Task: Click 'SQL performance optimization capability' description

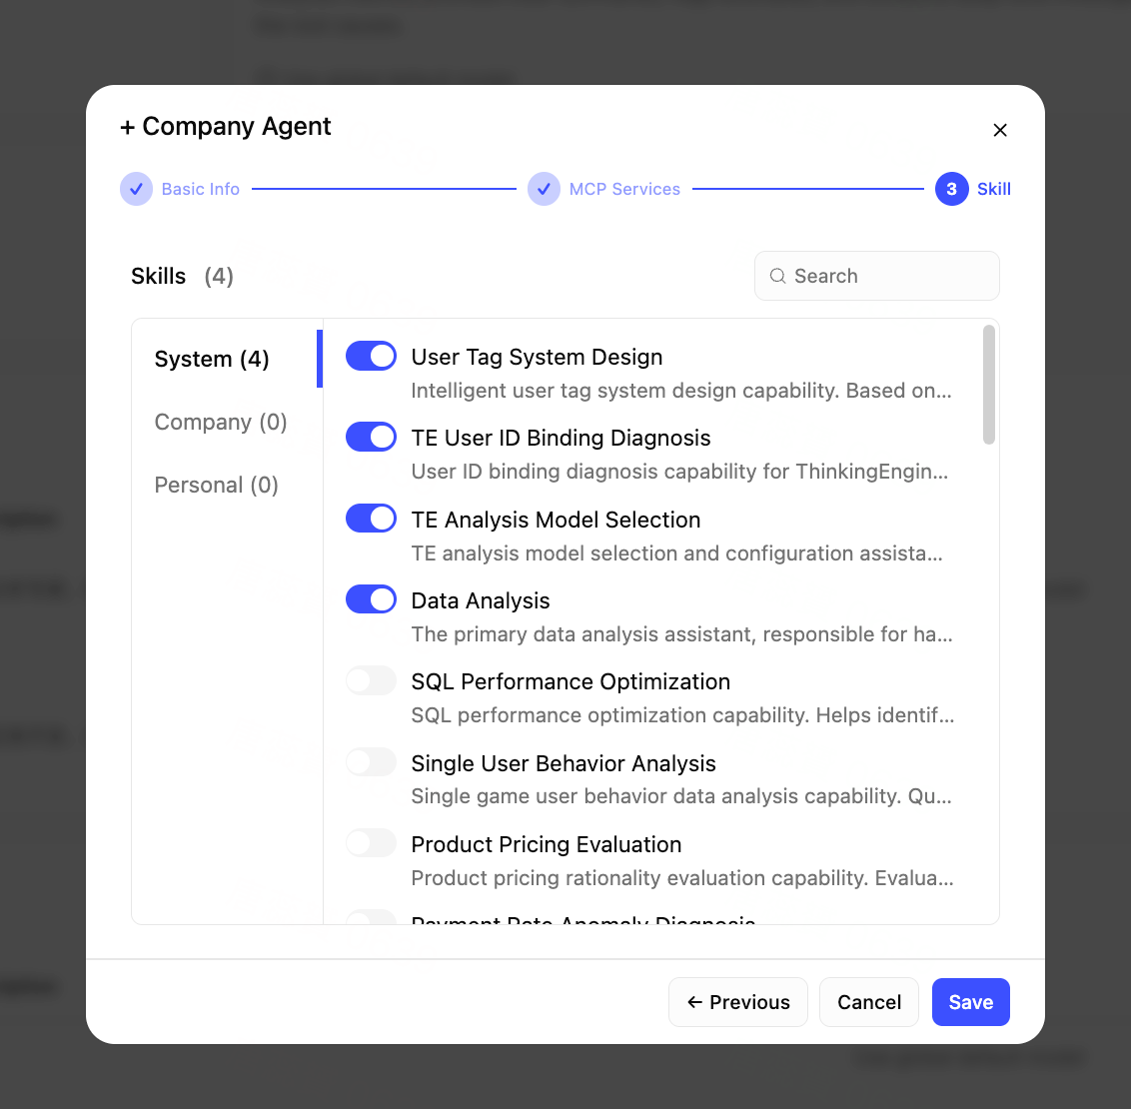Action: coord(682,715)
